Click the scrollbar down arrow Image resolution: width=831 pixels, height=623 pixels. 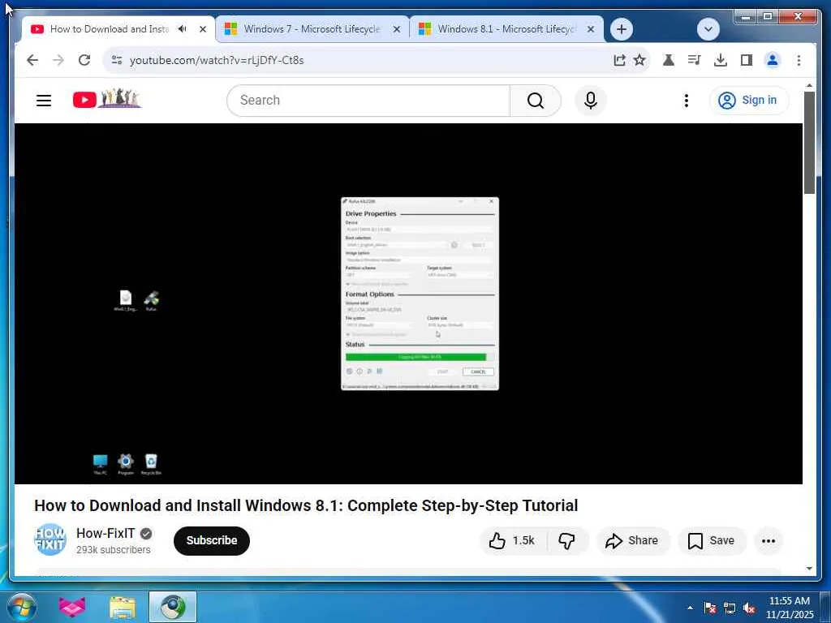[809, 569]
